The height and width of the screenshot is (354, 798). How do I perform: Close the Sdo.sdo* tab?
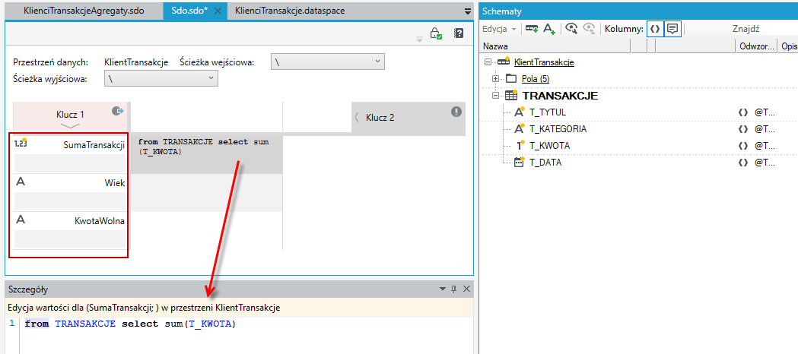point(218,11)
